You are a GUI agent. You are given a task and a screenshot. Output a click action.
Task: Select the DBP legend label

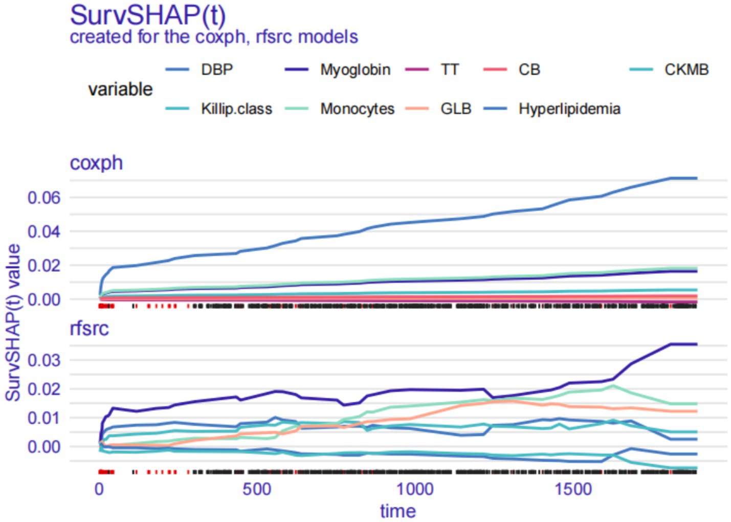point(217,70)
